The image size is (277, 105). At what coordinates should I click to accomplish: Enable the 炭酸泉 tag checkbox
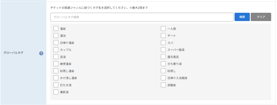(x=163, y=85)
